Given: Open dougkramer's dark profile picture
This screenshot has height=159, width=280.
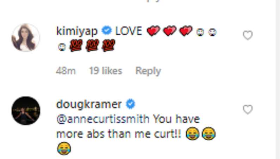Looking at the screenshot, I should point(26,111).
